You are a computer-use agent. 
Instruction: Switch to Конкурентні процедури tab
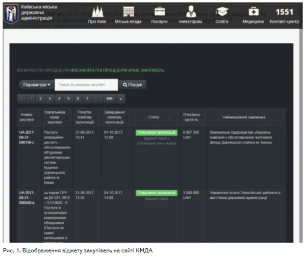point(43,70)
